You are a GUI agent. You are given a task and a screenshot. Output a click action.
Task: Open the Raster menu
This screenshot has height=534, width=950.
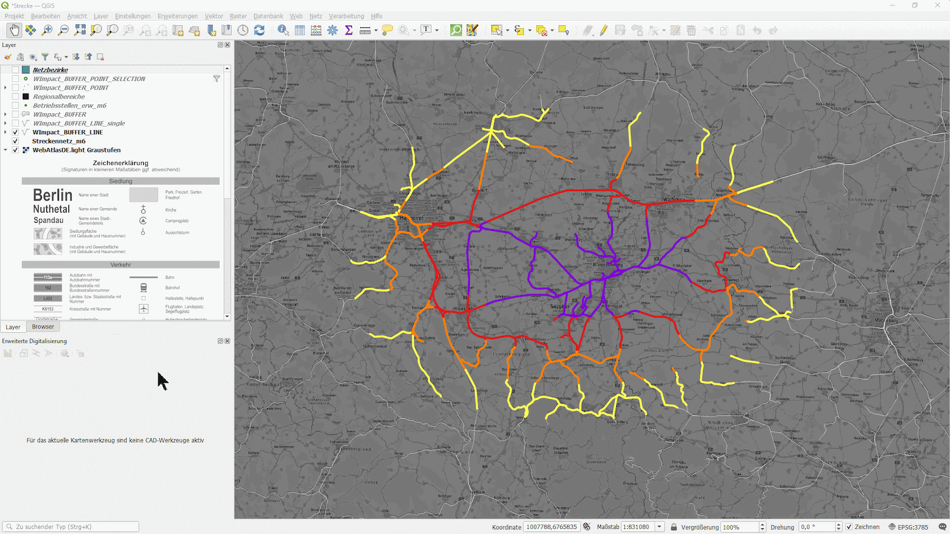coord(238,16)
